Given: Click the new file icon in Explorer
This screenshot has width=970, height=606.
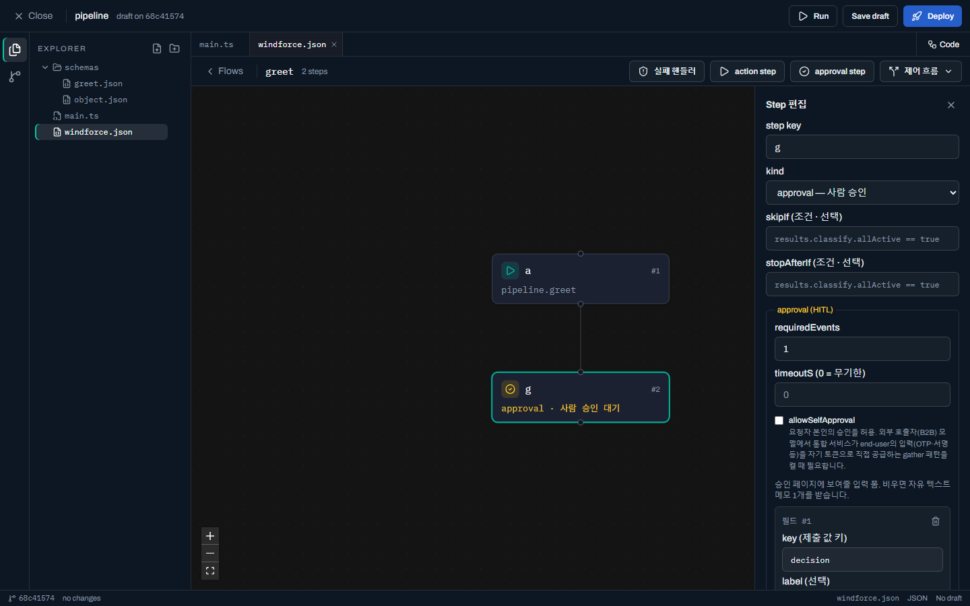Looking at the screenshot, I should point(157,48).
